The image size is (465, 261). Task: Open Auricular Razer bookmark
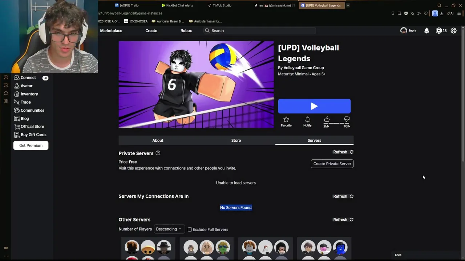click(x=167, y=21)
